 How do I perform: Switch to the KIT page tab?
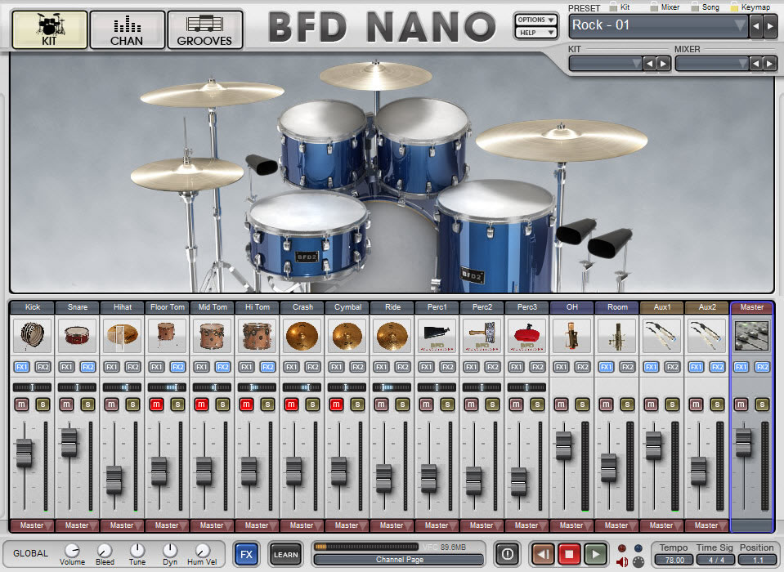(x=50, y=30)
